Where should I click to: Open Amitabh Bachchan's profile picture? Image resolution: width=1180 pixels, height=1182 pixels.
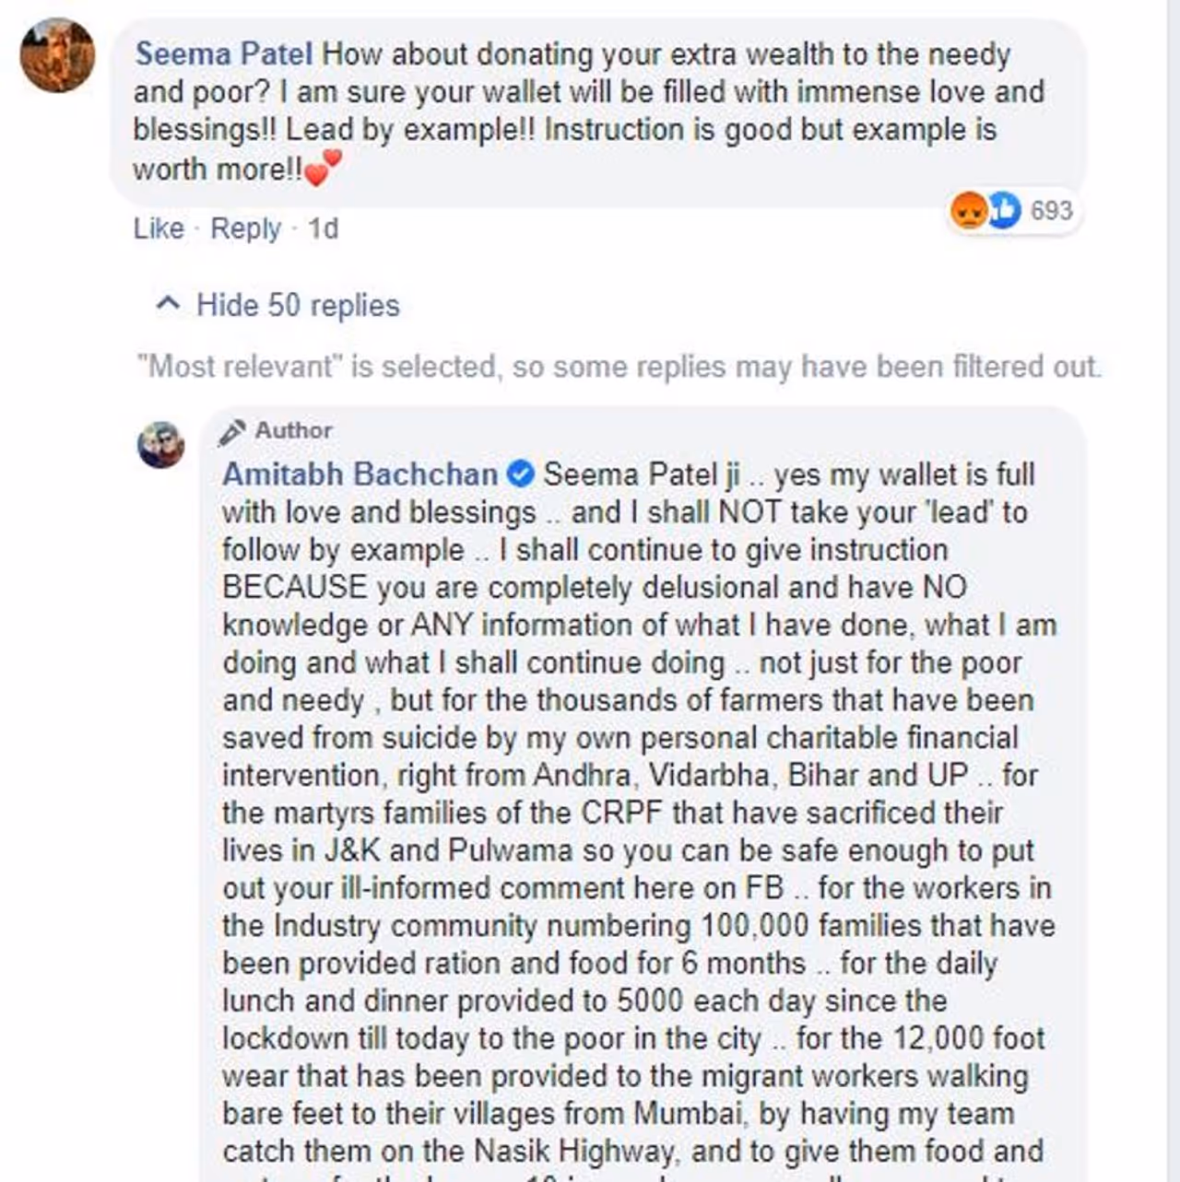pos(160,444)
